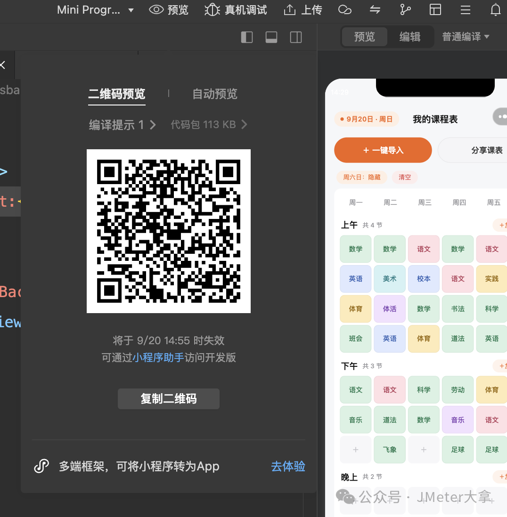The height and width of the screenshot is (517, 507).
Task: Tap the 书法 course cell
Action: 458,309
